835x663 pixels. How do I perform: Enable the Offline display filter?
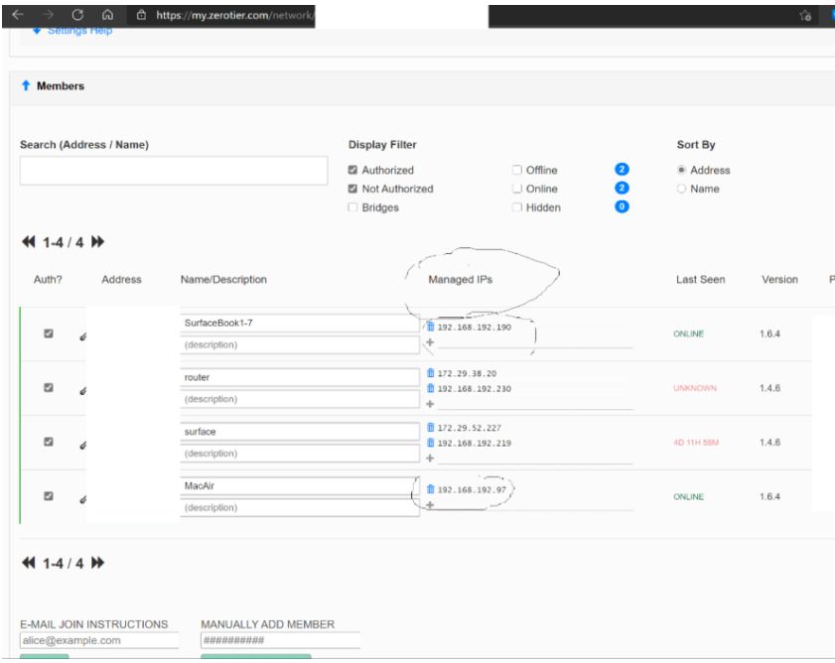click(x=516, y=170)
